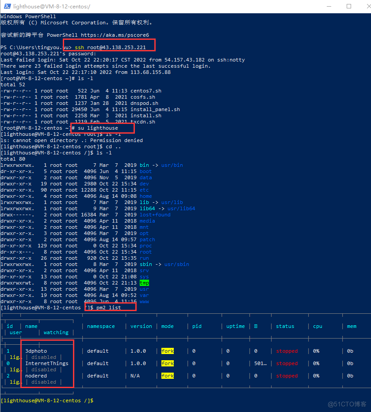The height and width of the screenshot is (412, 371).
Task: Click the InternetThings process name
Action: [x=47, y=363]
